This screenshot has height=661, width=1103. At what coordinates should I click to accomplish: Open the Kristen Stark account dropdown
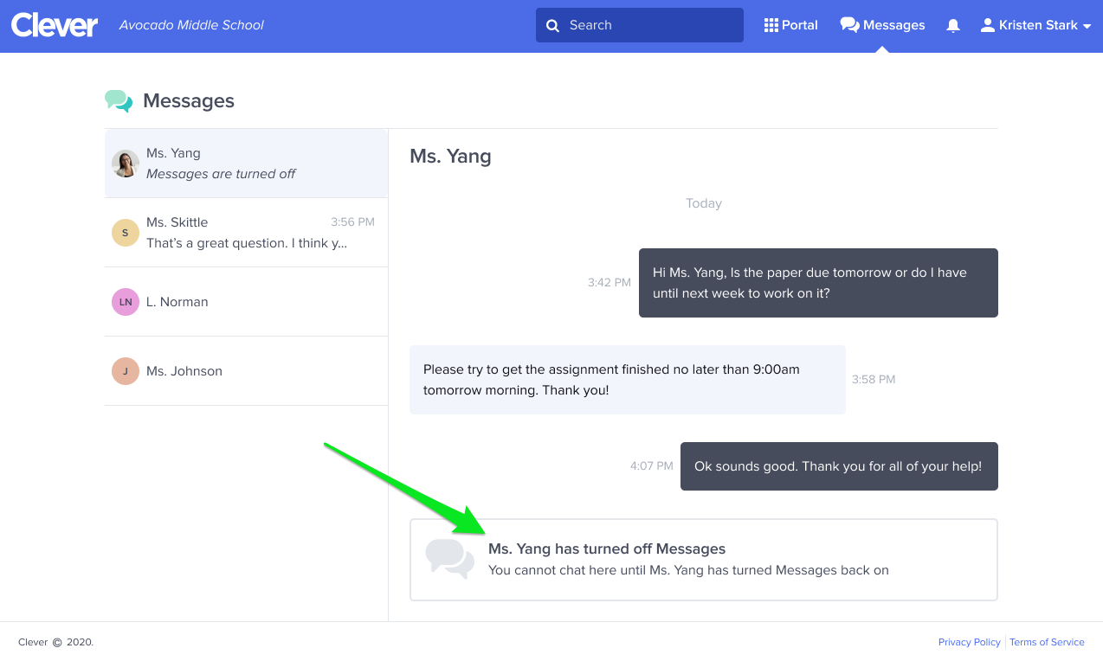[1035, 25]
